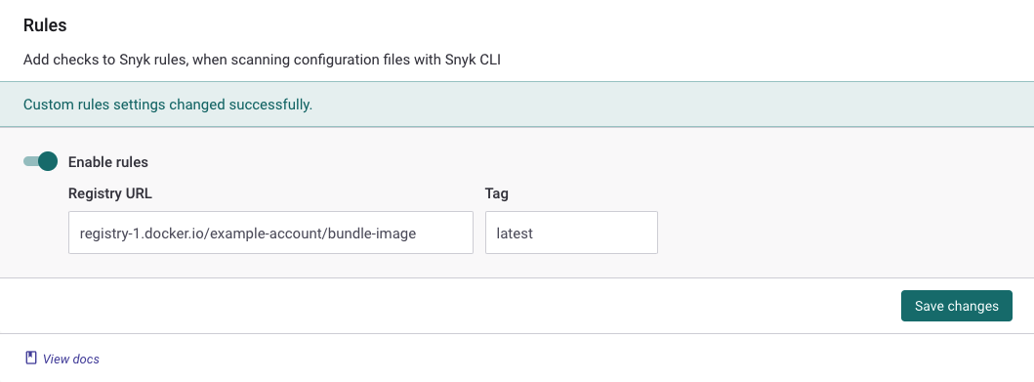Click the 'Tag' field label
Image resolution: width=1034 pixels, height=382 pixels.
click(497, 194)
